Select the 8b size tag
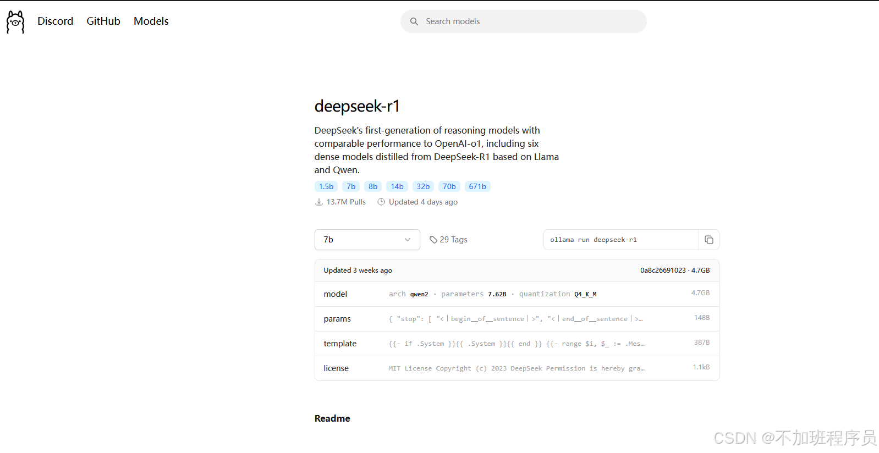 (373, 186)
